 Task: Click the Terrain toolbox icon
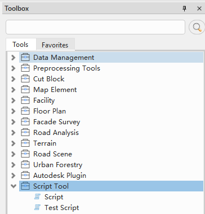pos(25,143)
